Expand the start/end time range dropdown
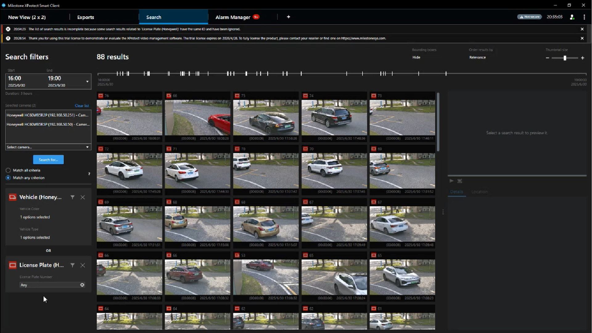The width and height of the screenshot is (592, 333). coord(87,82)
